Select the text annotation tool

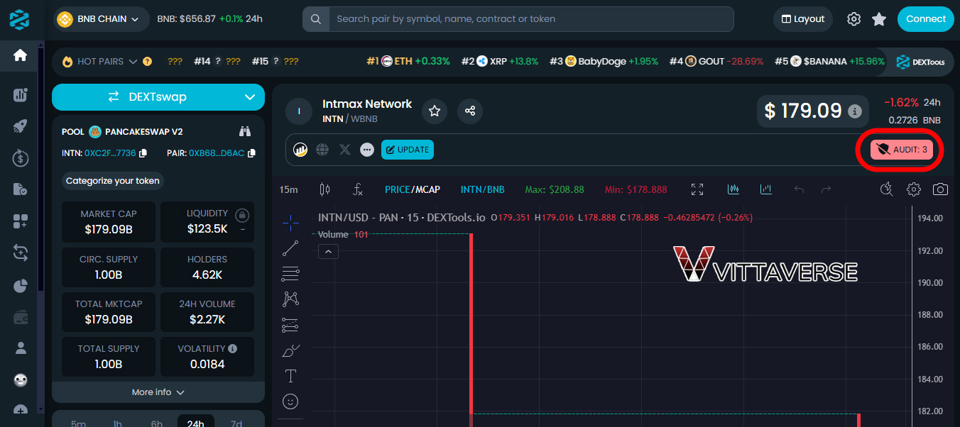pos(290,375)
